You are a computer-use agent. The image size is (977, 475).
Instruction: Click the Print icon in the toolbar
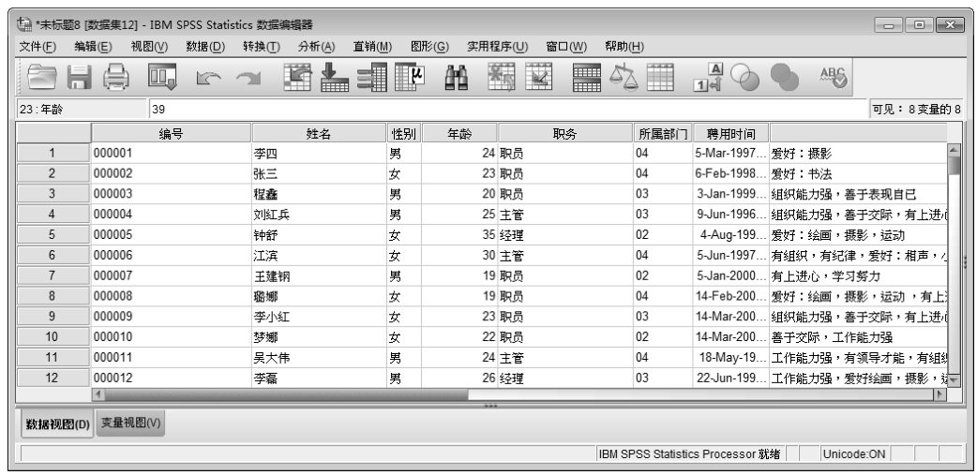pyautogui.click(x=116, y=78)
